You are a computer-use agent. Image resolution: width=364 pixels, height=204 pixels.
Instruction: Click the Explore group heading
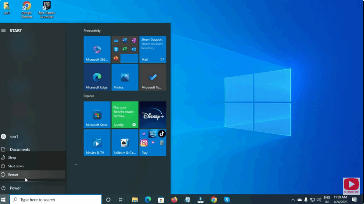tap(89, 96)
